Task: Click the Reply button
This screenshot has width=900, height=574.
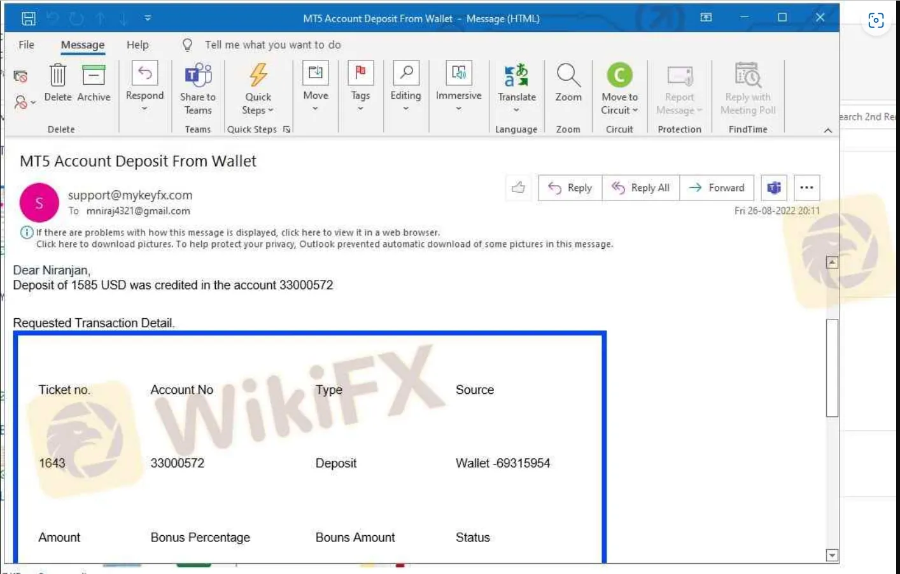Action: coord(570,188)
